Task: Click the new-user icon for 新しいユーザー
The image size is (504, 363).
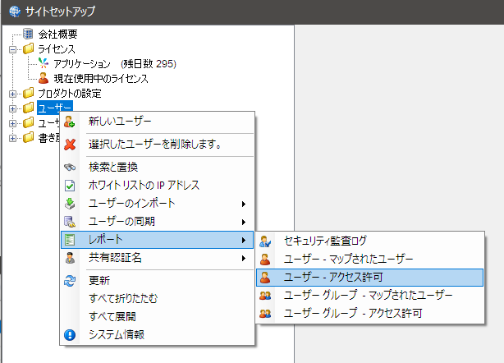Action: pos(70,122)
